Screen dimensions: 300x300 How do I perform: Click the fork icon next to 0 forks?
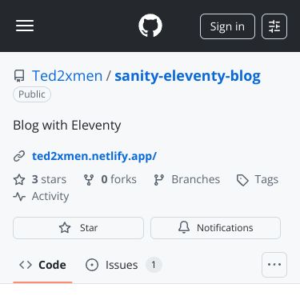(x=89, y=180)
